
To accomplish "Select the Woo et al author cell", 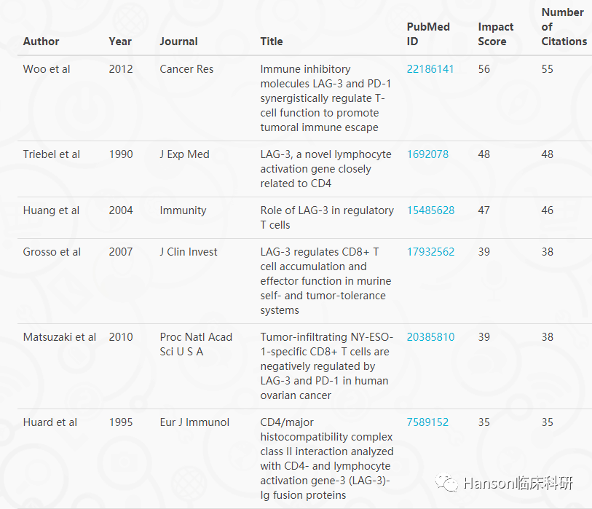I will [47, 69].
